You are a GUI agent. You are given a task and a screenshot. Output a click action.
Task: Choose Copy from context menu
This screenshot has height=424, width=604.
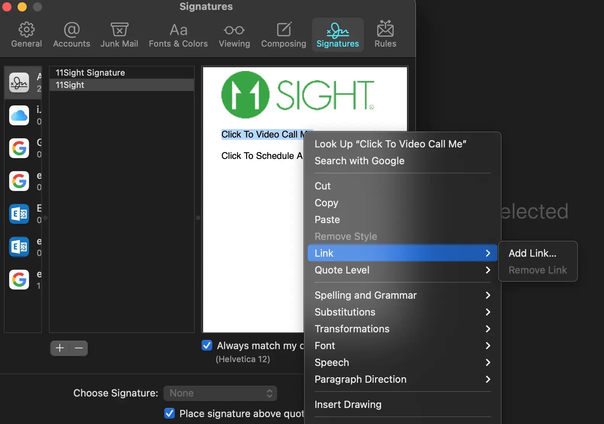(x=402, y=203)
